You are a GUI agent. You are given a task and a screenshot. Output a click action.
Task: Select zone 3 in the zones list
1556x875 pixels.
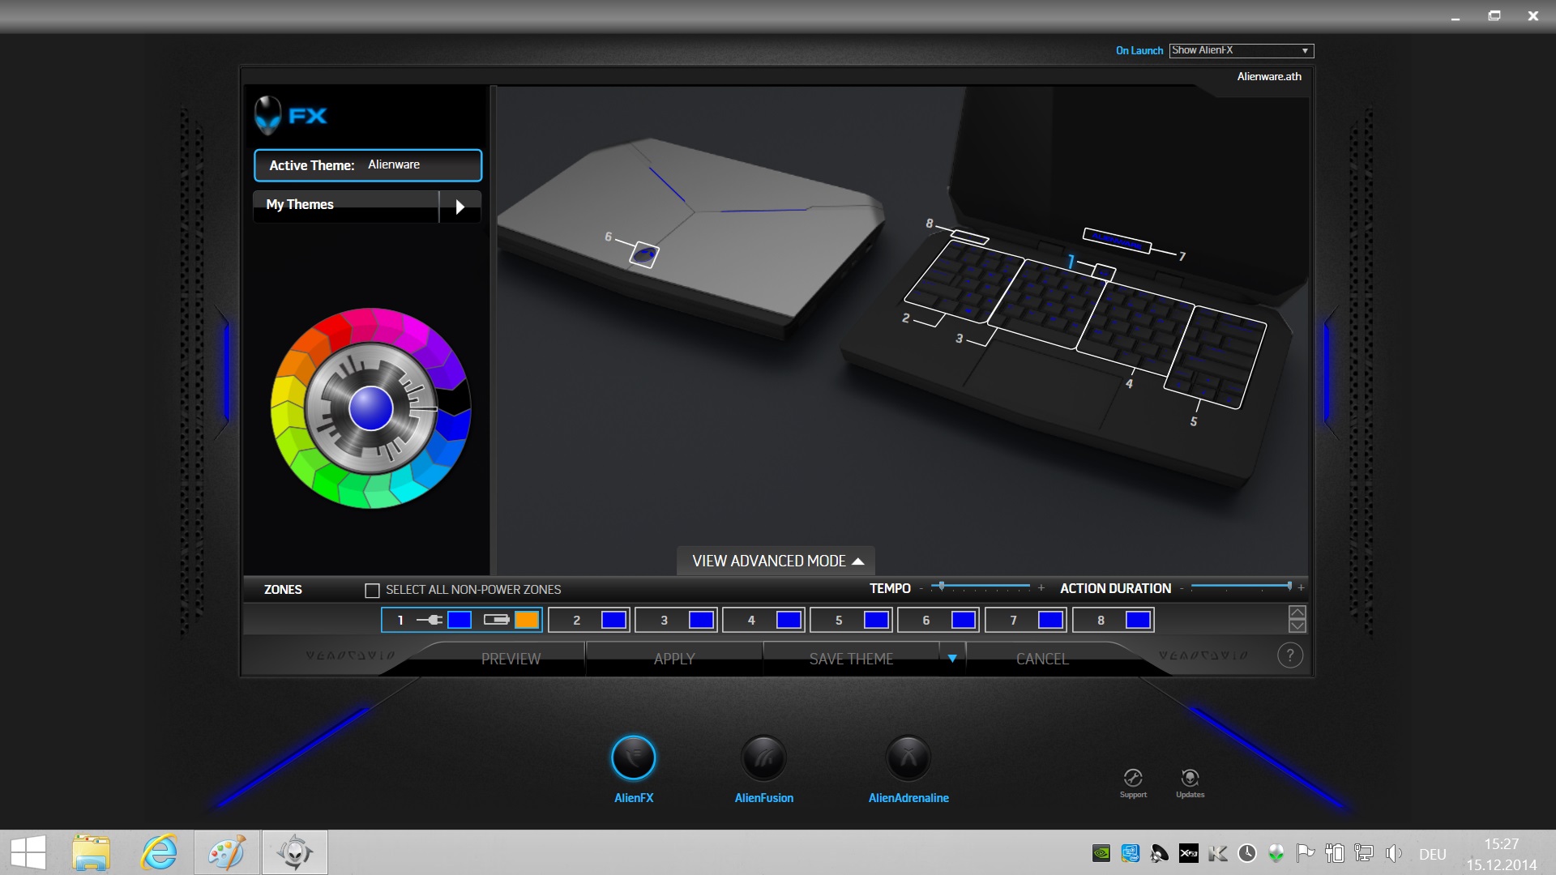tap(664, 621)
